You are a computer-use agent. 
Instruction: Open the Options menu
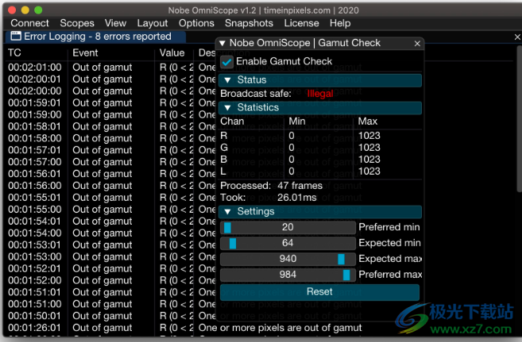pyautogui.click(x=196, y=23)
